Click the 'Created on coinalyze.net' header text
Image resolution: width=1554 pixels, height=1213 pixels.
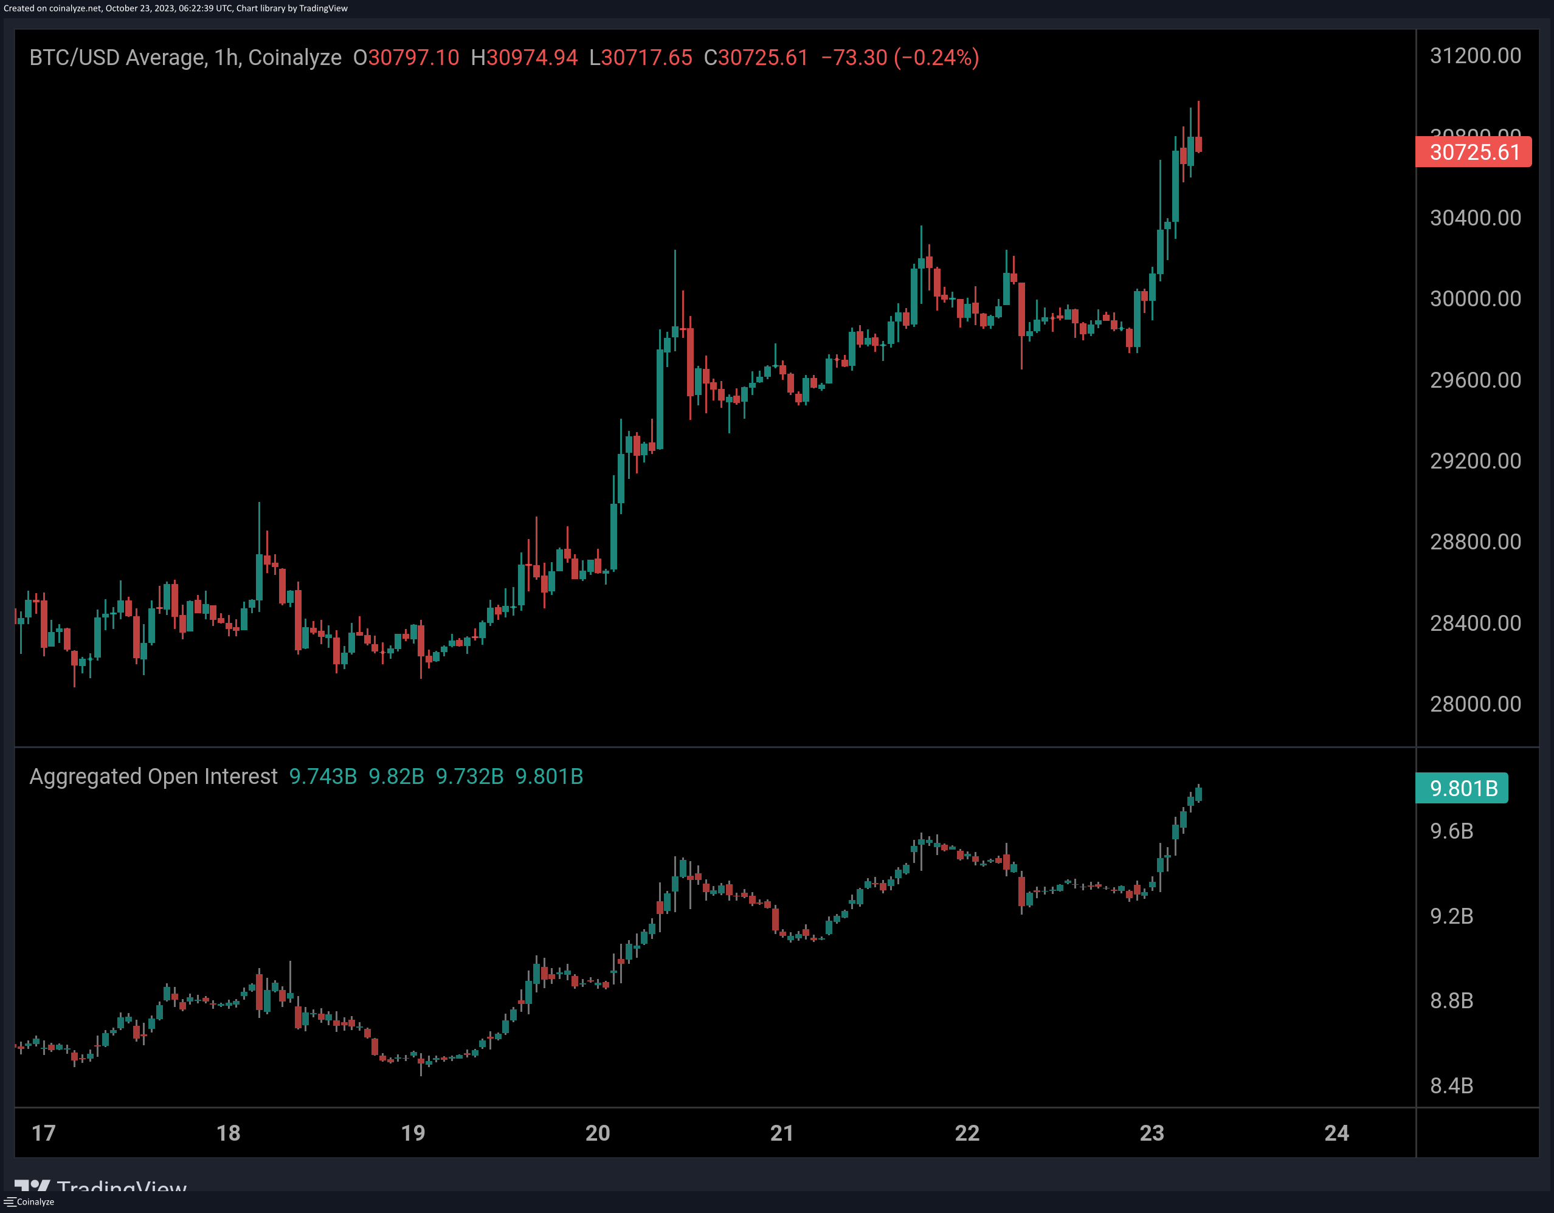[175, 9]
